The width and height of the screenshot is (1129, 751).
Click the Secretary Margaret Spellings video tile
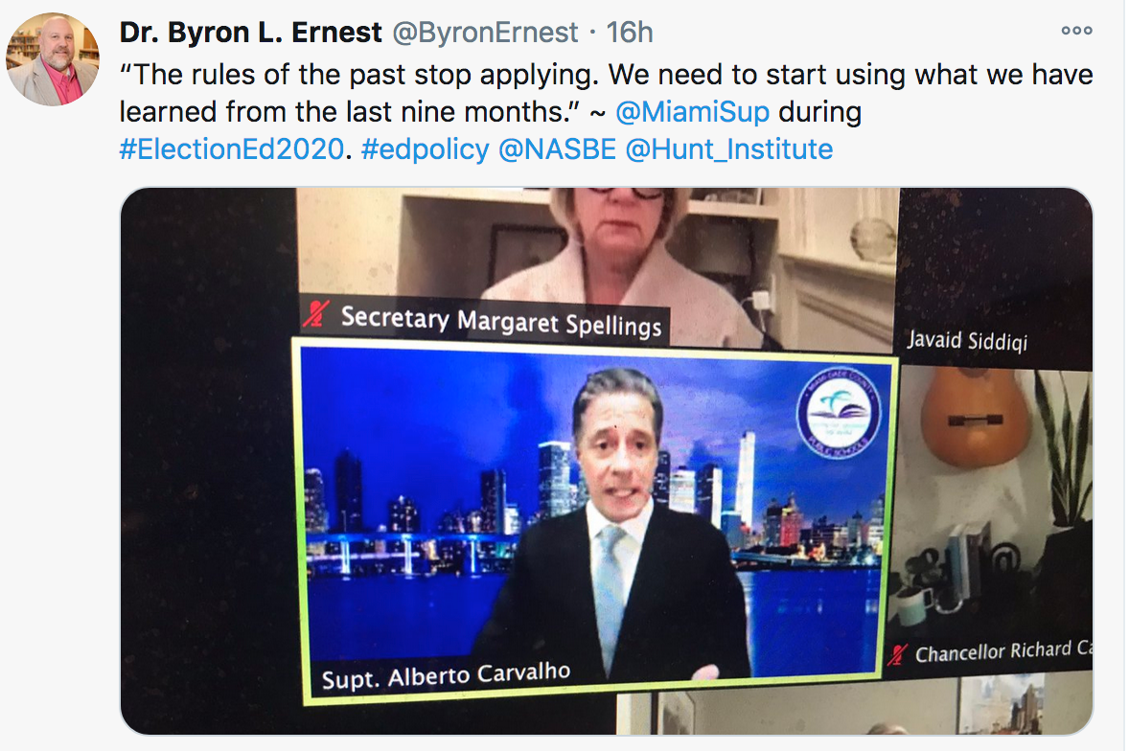pos(598,266)
